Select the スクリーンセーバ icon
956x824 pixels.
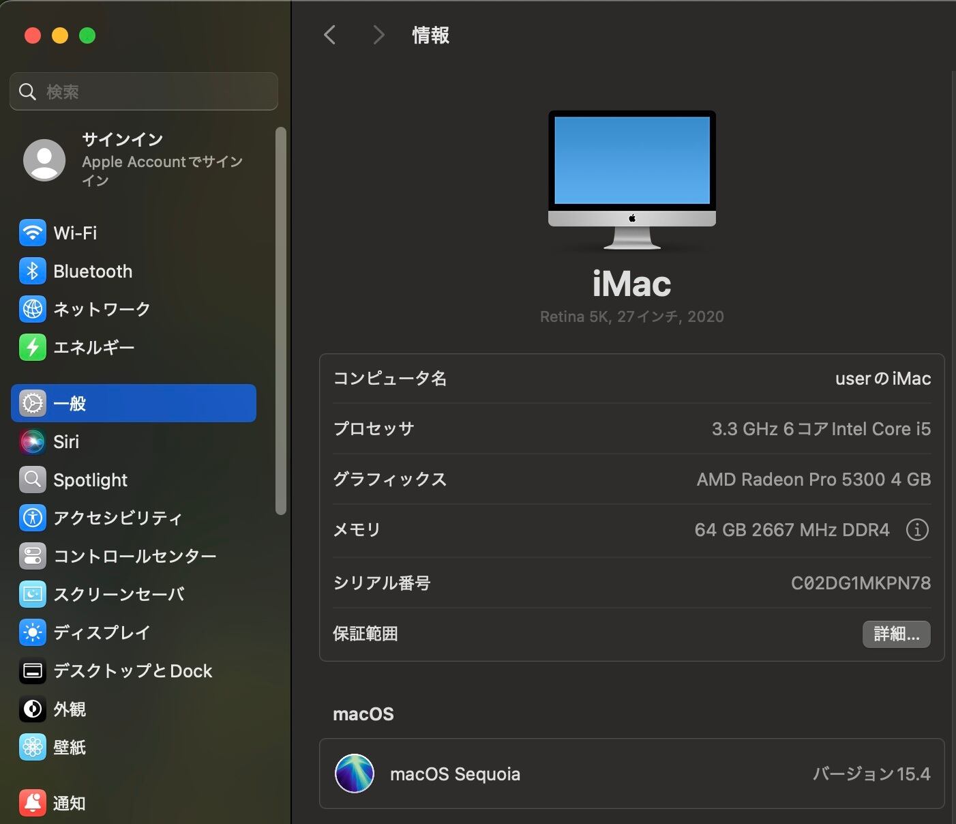click(x=33, y=594)
